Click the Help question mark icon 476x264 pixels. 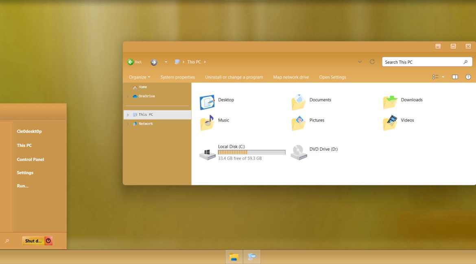[468, 77]
